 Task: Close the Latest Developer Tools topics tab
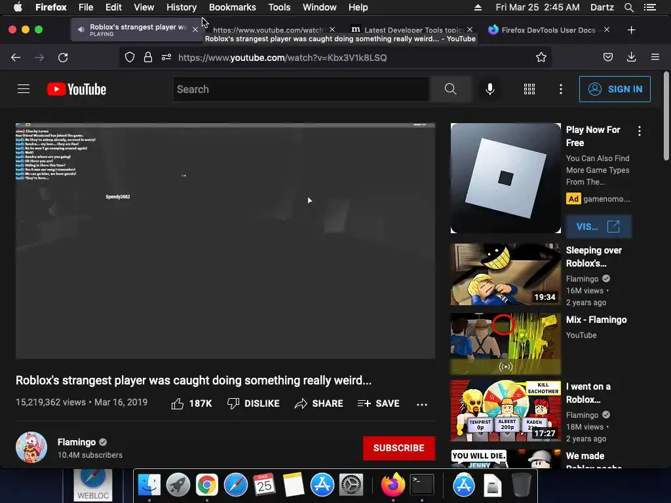[470, 29]
